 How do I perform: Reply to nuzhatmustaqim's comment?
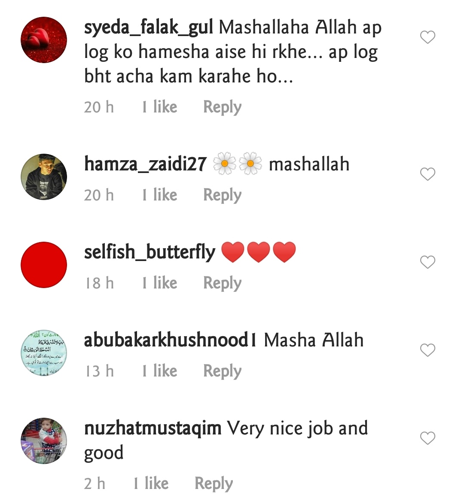tap(214, 484)
